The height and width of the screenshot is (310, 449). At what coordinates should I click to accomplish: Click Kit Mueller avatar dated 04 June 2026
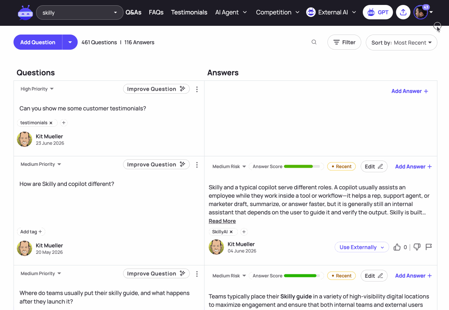(216, 247)
